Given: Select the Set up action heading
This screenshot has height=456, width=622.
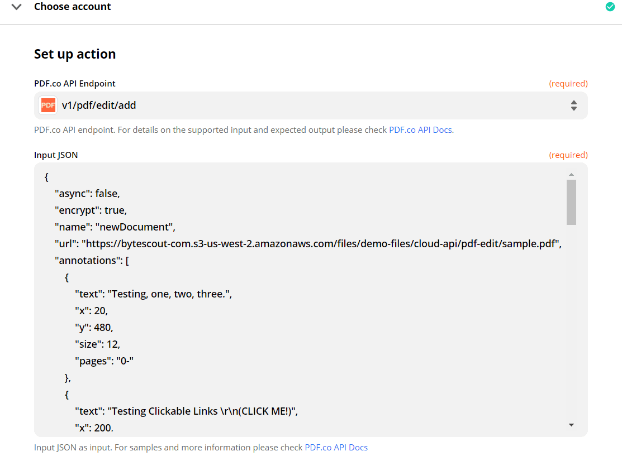Looking at the screenshot, I should pyautogui.click(x=74, y=54).
